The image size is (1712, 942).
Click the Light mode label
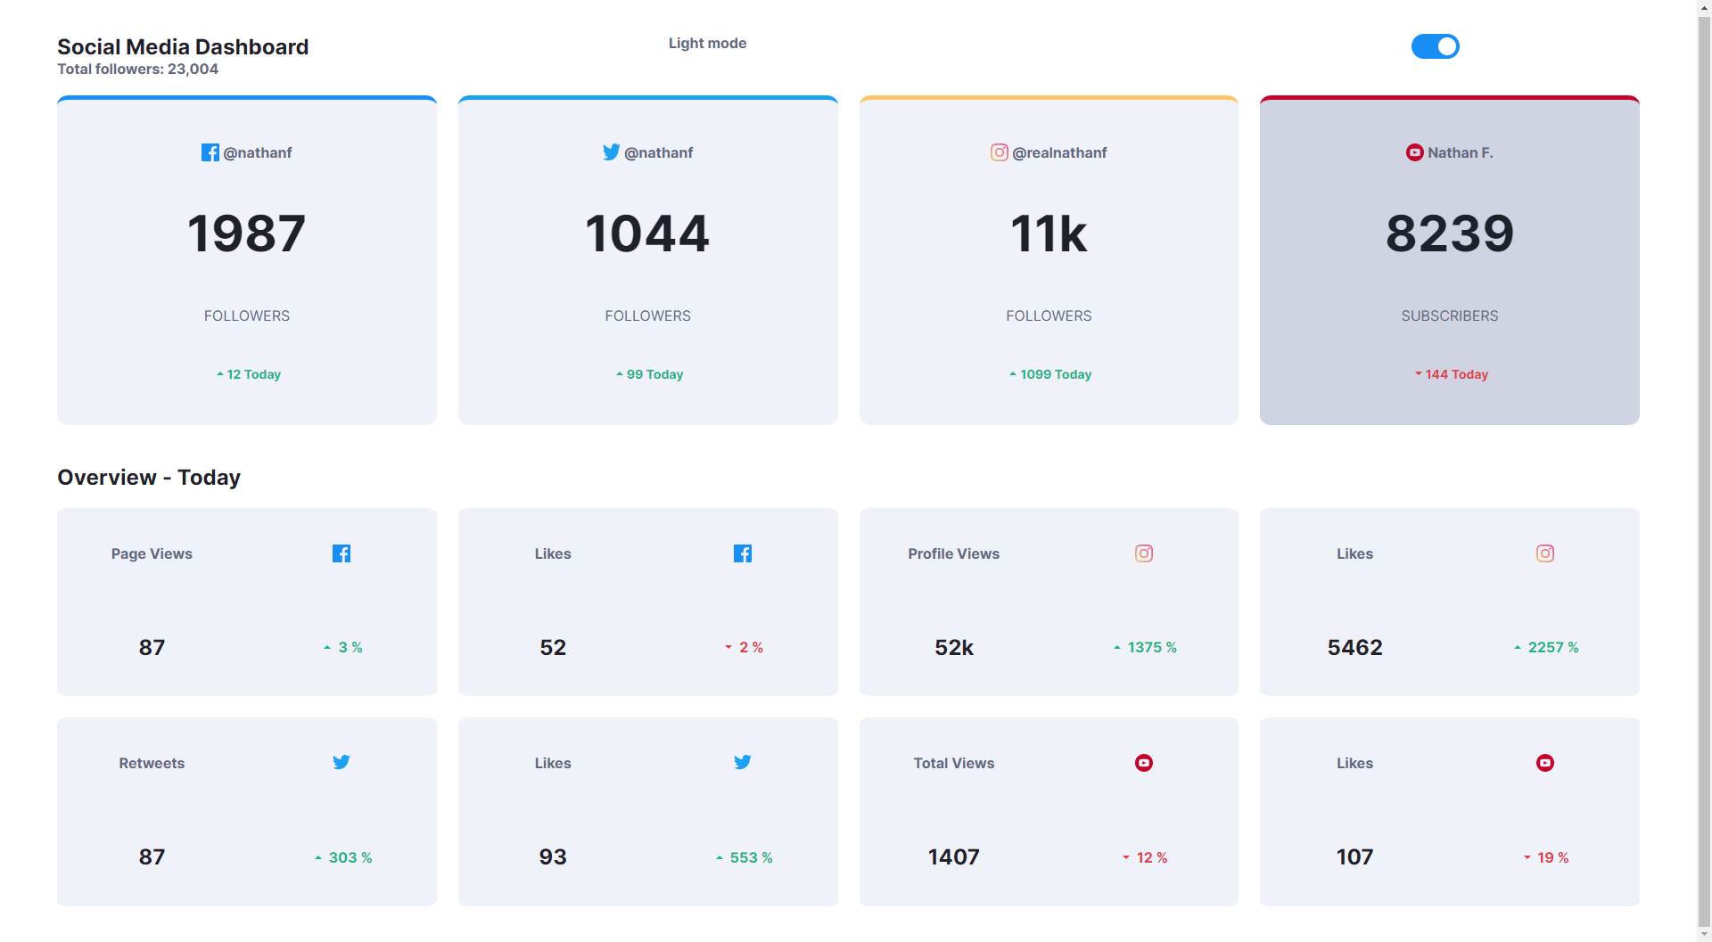click(707, 43)
